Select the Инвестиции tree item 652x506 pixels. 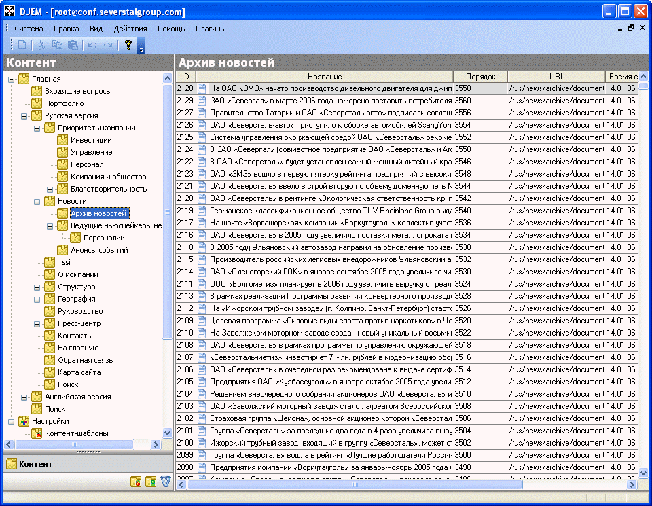pos(91,140)
